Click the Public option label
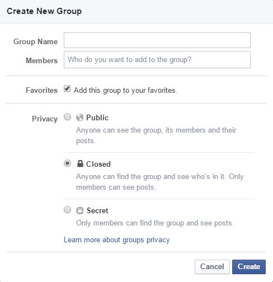273x282 pixels. point(97,117)
